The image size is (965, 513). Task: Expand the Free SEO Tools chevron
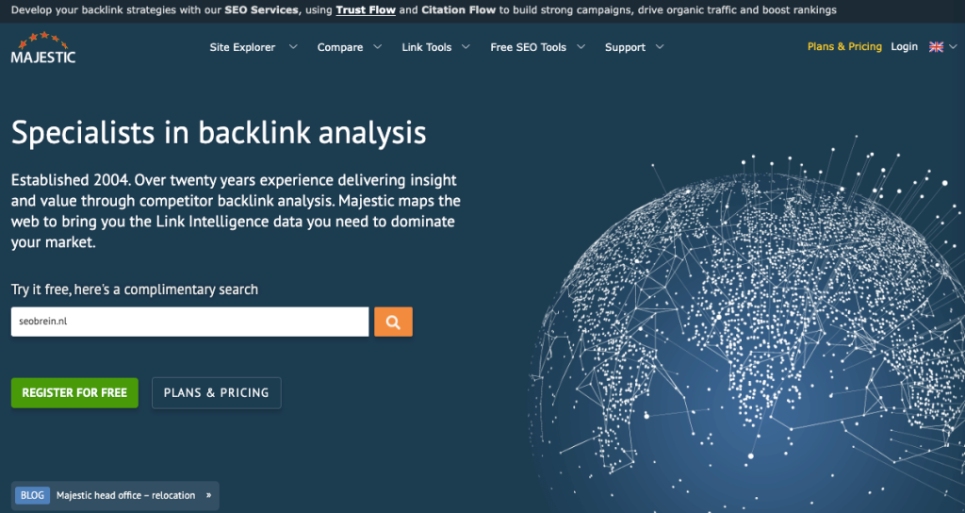pyautogui.click(x=581, y=47)
